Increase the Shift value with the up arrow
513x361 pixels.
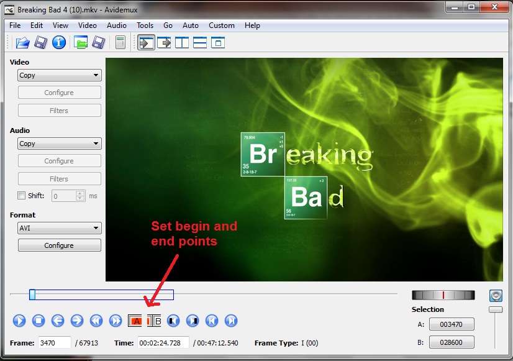(81, 193)
